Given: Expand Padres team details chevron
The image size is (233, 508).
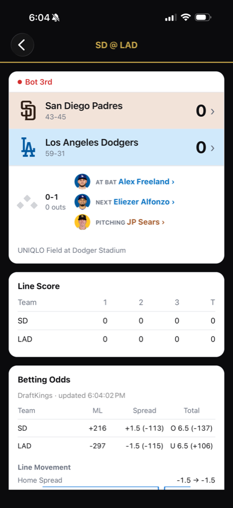Looking at the screenshot, I should tap(213, 111).
